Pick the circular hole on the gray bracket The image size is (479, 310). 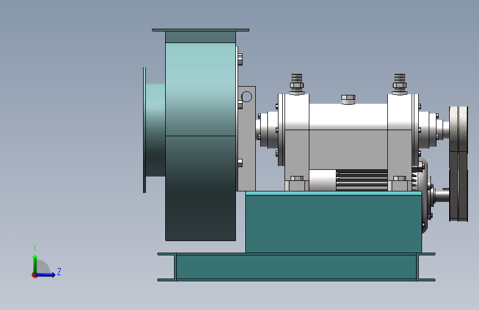[246, 97]
